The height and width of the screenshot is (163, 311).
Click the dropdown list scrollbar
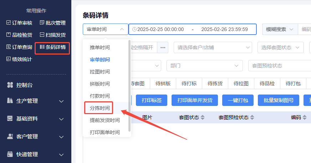[129, 86]
